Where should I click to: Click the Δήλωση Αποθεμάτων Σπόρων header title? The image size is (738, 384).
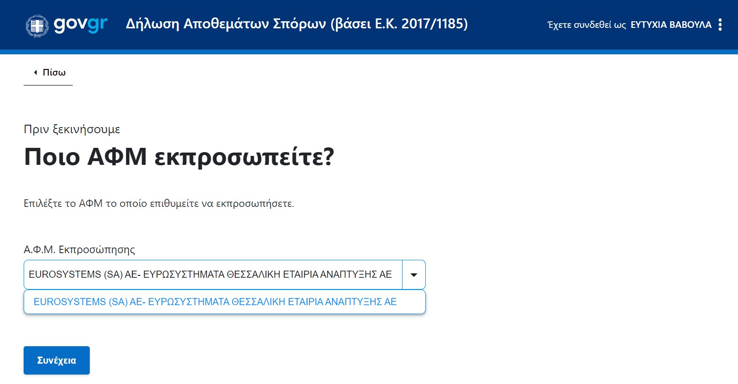coord(297,24)
